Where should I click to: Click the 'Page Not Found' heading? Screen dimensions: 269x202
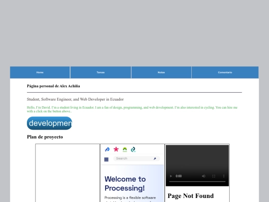click(x=191, y=196)
